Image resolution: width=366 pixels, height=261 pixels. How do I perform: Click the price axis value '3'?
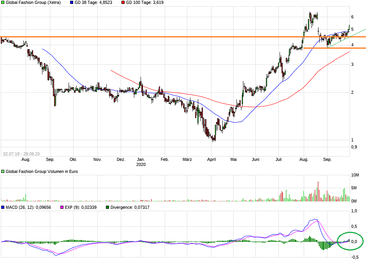point(352,64)
